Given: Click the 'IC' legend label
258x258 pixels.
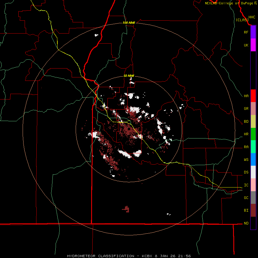Looking at the screenshot, I should point(246,185).
